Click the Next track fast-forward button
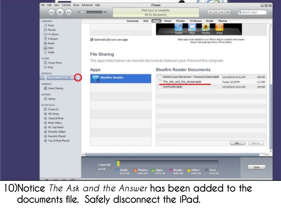This screenshot has width=281, height=211. point(68,12)
